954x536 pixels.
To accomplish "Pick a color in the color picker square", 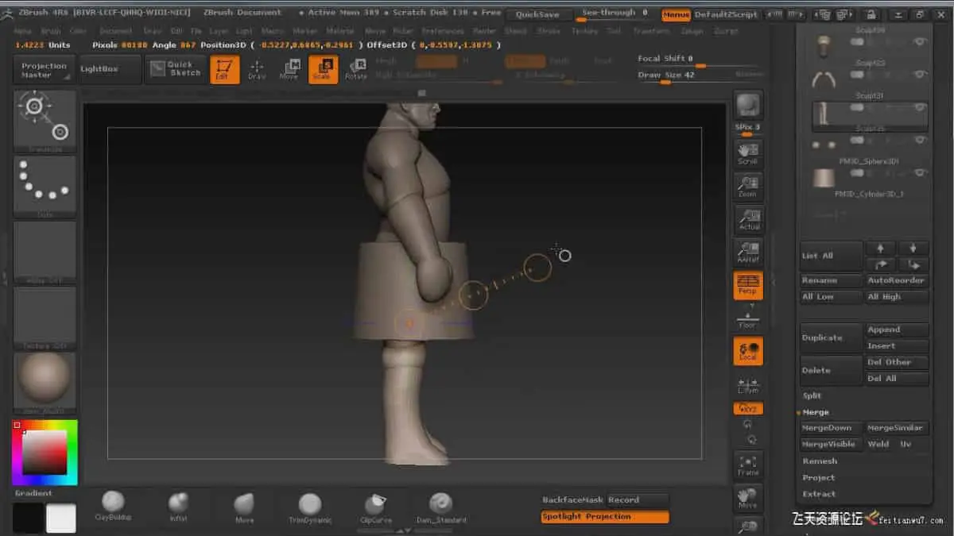I will click(x=45, y=452).
